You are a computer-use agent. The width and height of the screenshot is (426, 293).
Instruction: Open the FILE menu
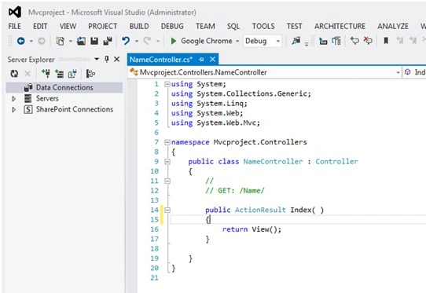point(15,26)
